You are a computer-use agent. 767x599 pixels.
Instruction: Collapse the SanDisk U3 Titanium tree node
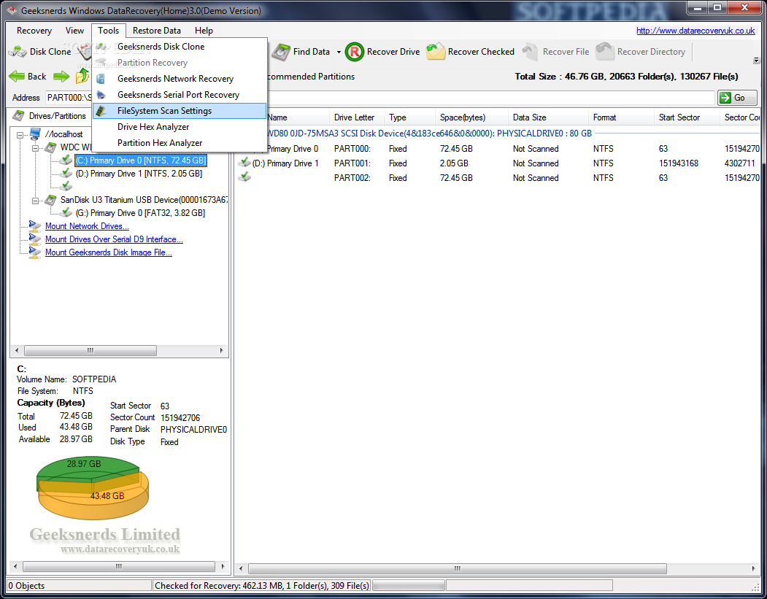tap(35, 200)
